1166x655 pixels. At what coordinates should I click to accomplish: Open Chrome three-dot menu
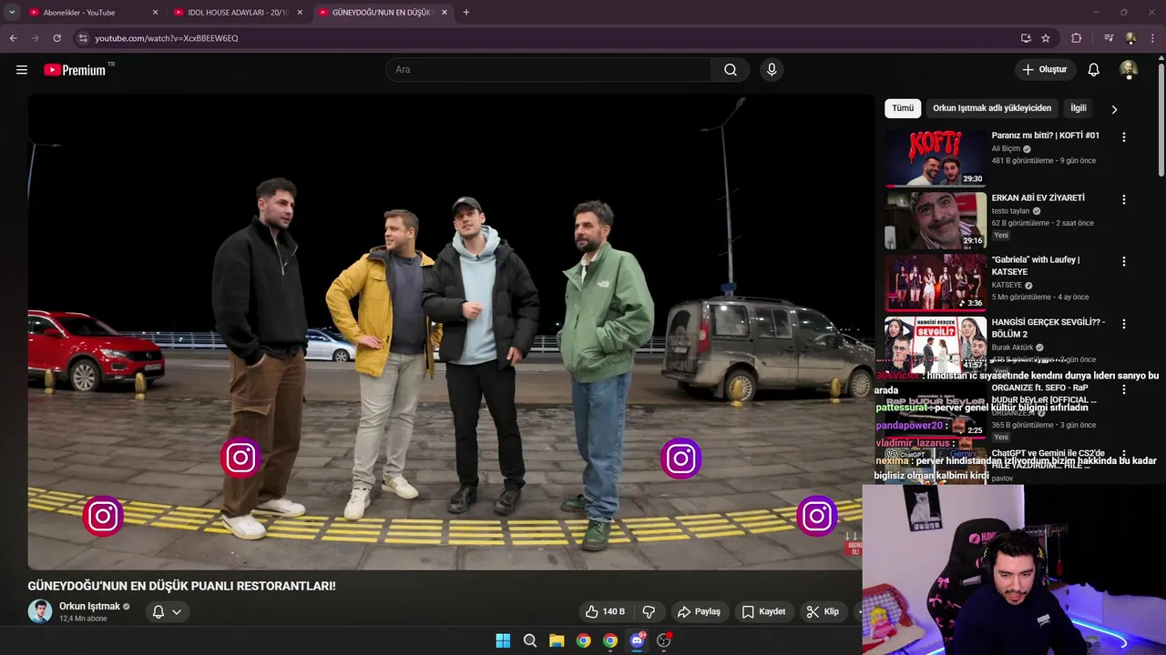[1153, 38]
